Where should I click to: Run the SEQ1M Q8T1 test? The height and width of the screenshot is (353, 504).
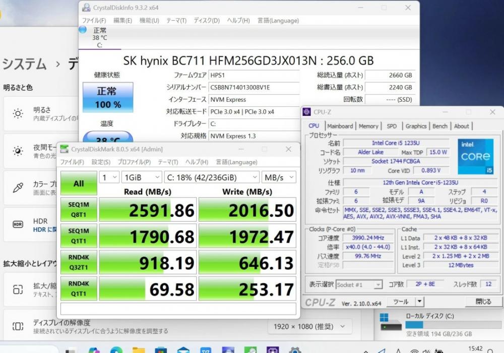click(x=79, y=210)
